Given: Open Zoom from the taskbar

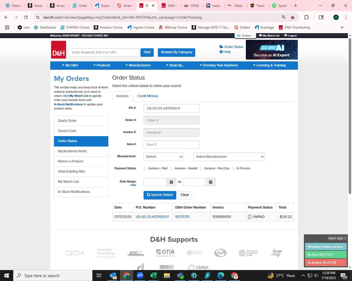Looking at the screenshot, I should (140, 276).
